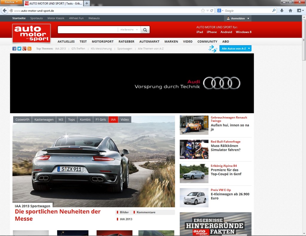Open the Alle Bereiche search scope dropdown

(x=129, y=30)
